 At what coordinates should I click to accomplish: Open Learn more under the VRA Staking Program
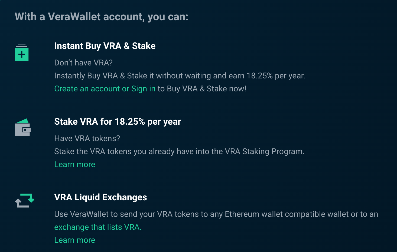coord(75,164)
